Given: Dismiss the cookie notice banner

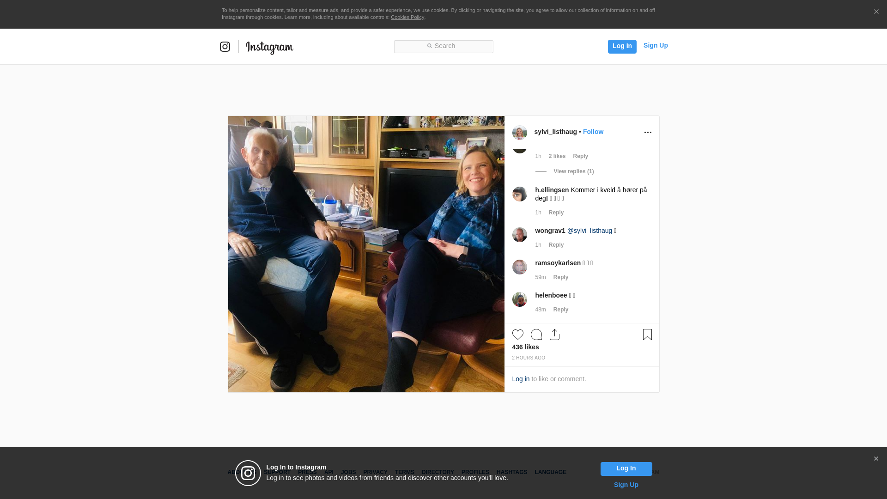Looking at the screenshot, I should pyautogui.click(x=876, y=12).
